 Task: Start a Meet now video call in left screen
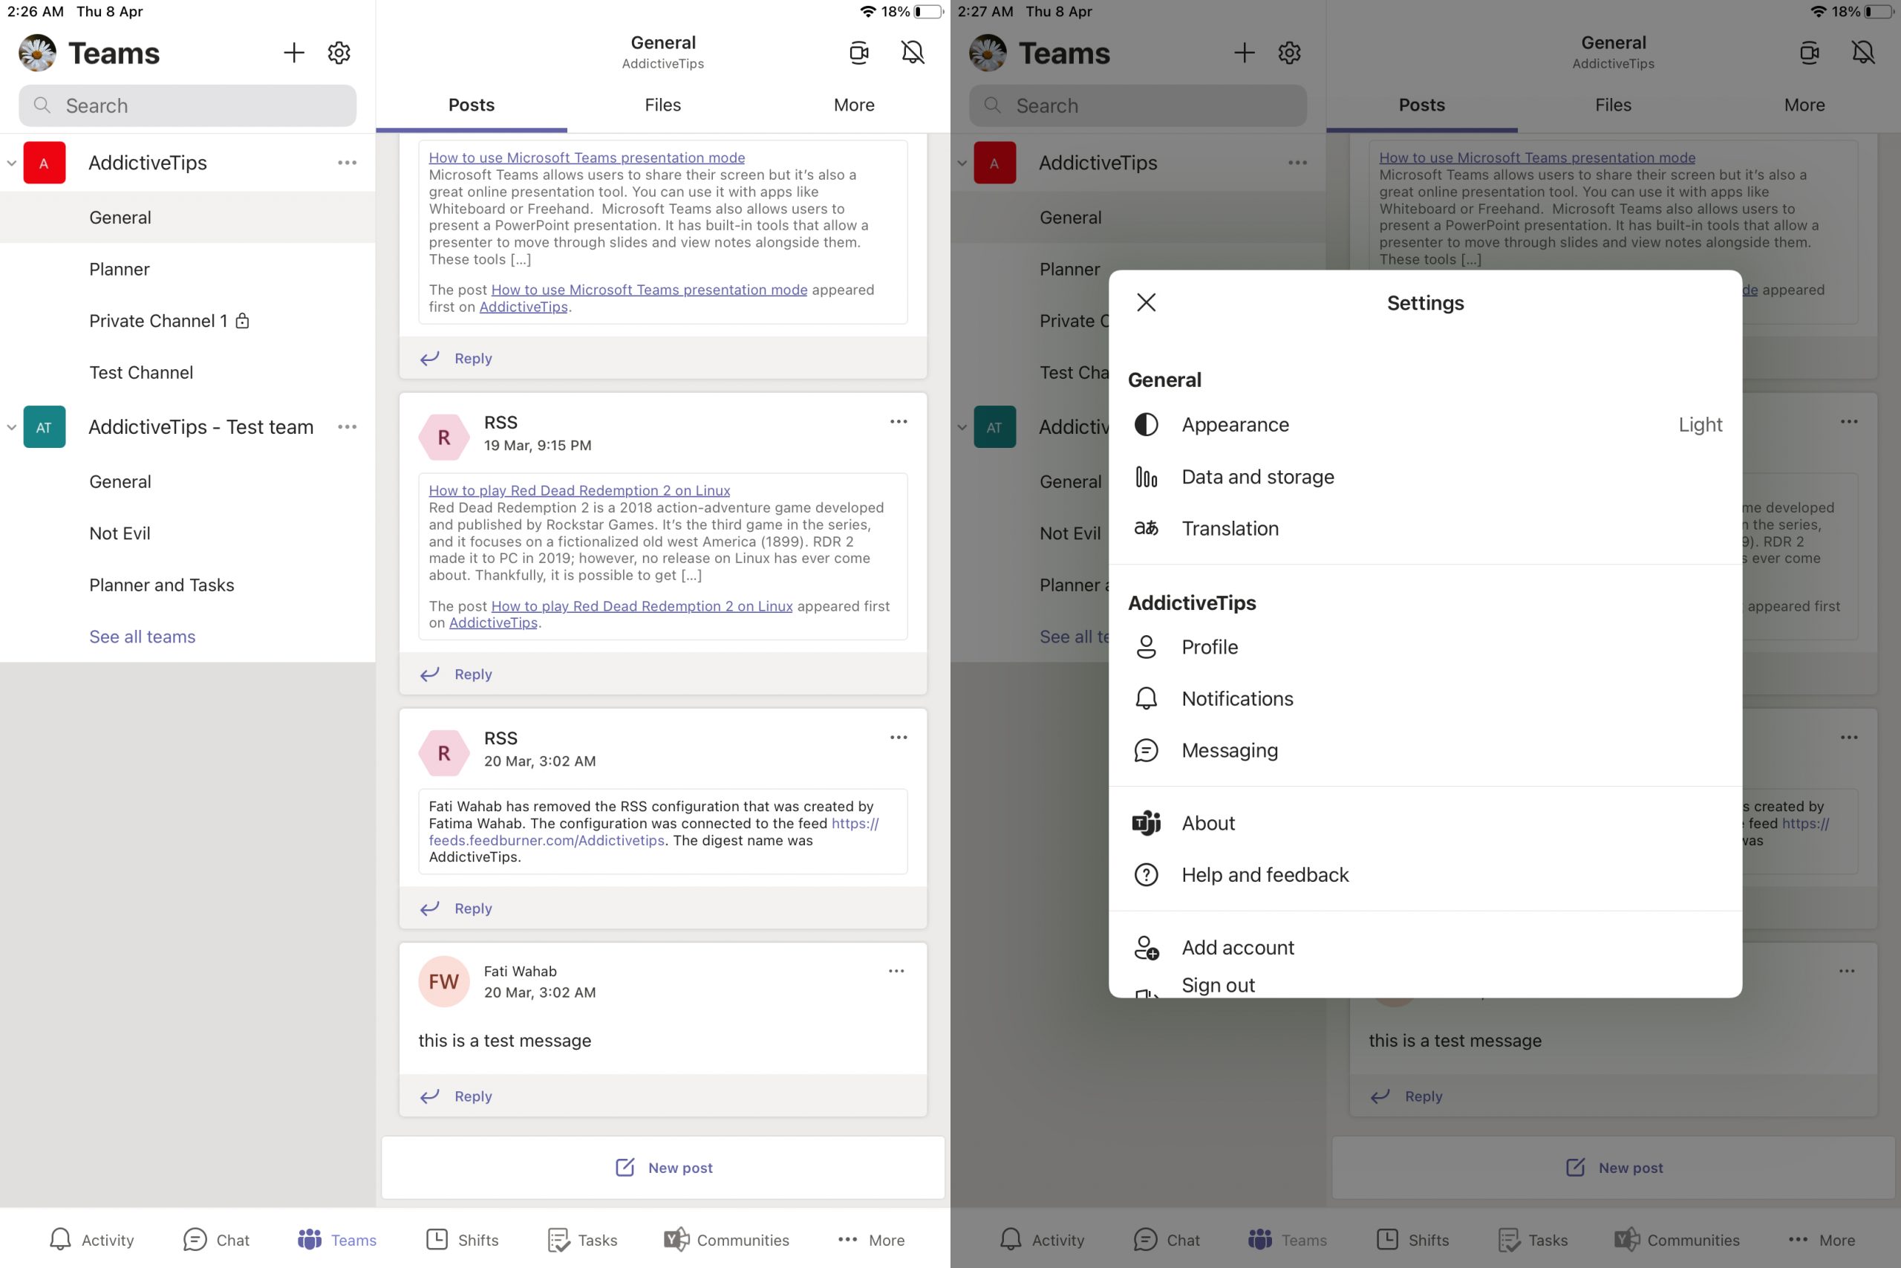point(859,53)
